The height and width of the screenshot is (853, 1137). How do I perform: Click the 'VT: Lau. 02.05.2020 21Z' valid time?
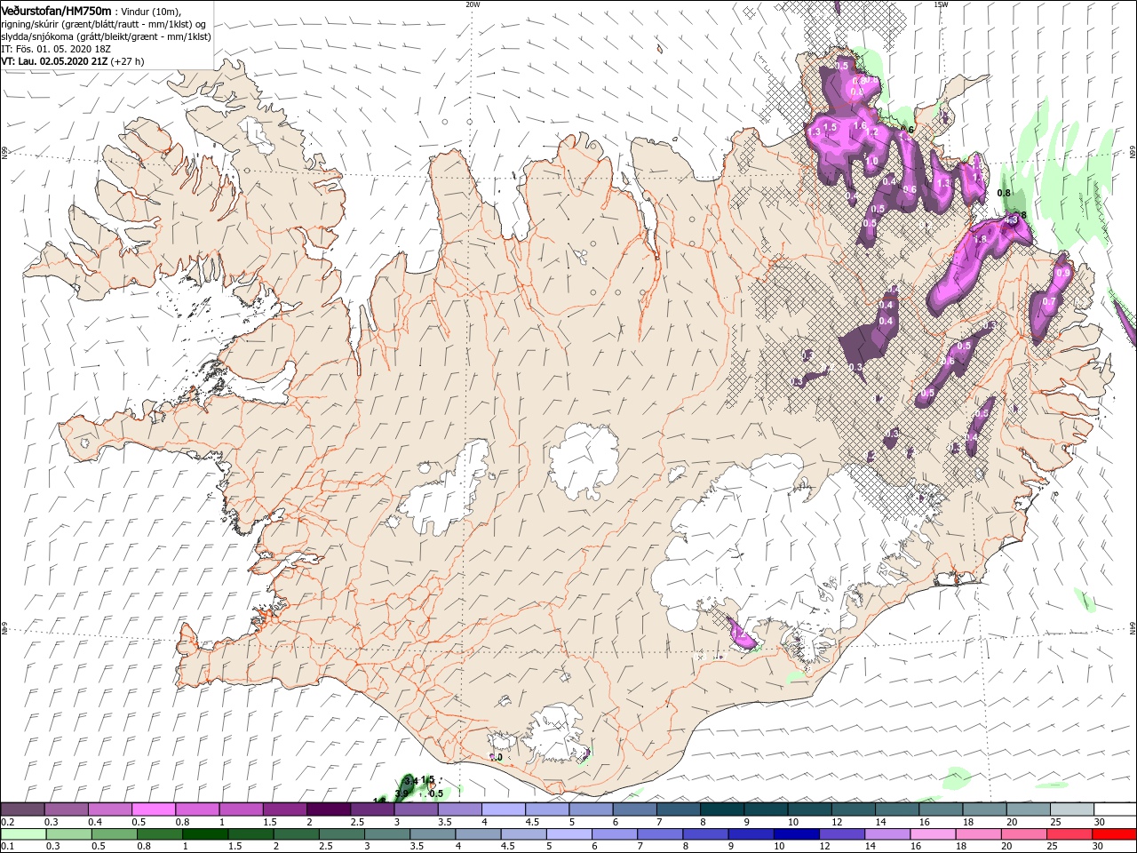pyautogui.click(x=54, y=61)
